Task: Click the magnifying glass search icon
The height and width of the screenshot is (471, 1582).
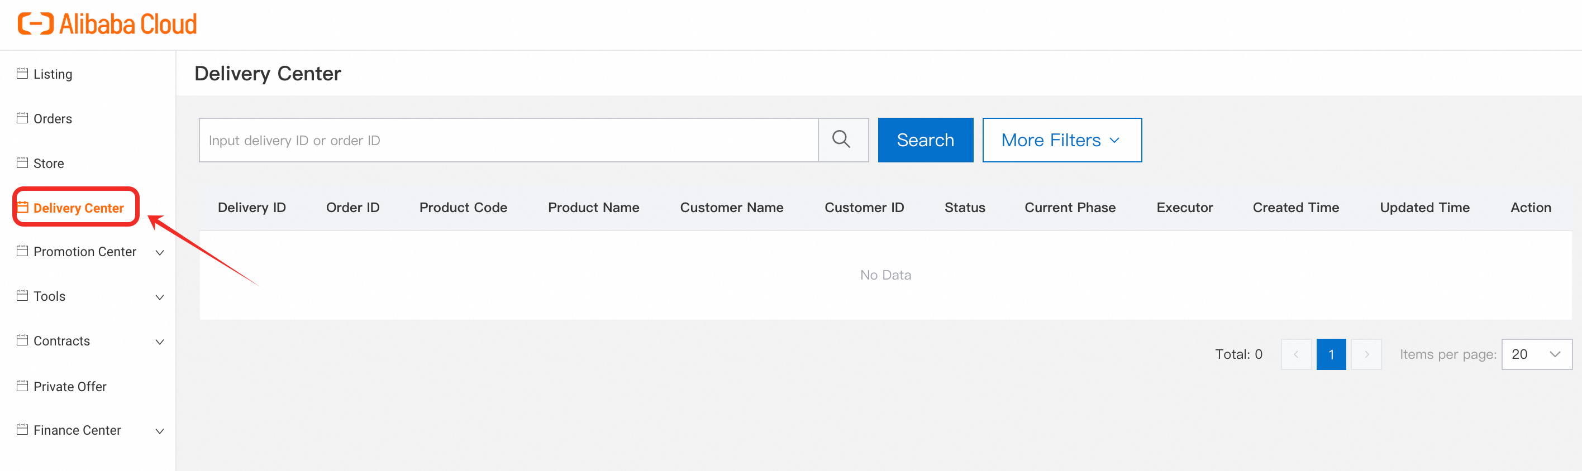Action: 842,140
